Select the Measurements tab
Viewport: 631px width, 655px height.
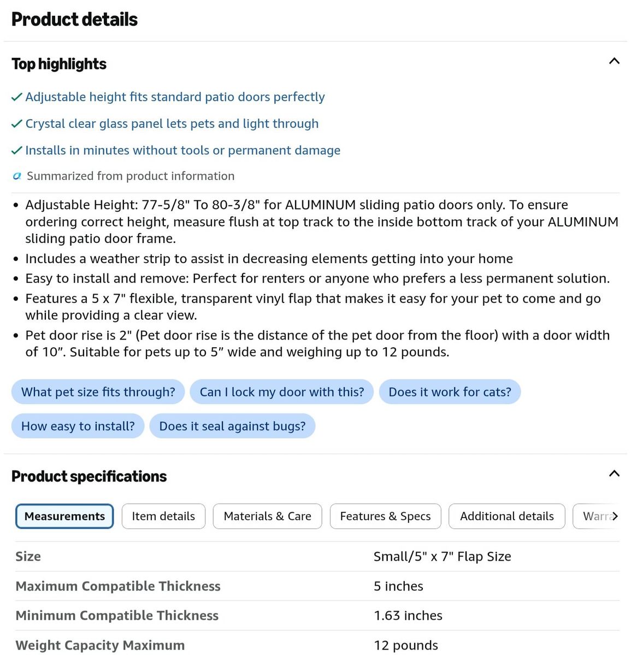click(x=64, y=516)
